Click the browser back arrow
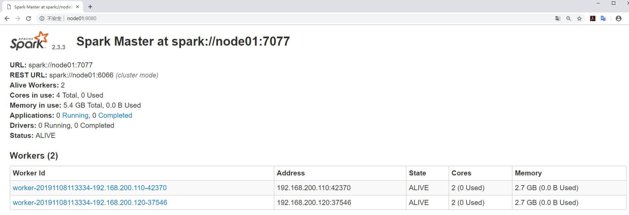Image resolution: width=629 pixels, height=215 pixels. (7, 18)
